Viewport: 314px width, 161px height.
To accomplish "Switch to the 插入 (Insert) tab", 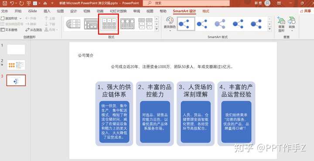I will coord(47,11).
